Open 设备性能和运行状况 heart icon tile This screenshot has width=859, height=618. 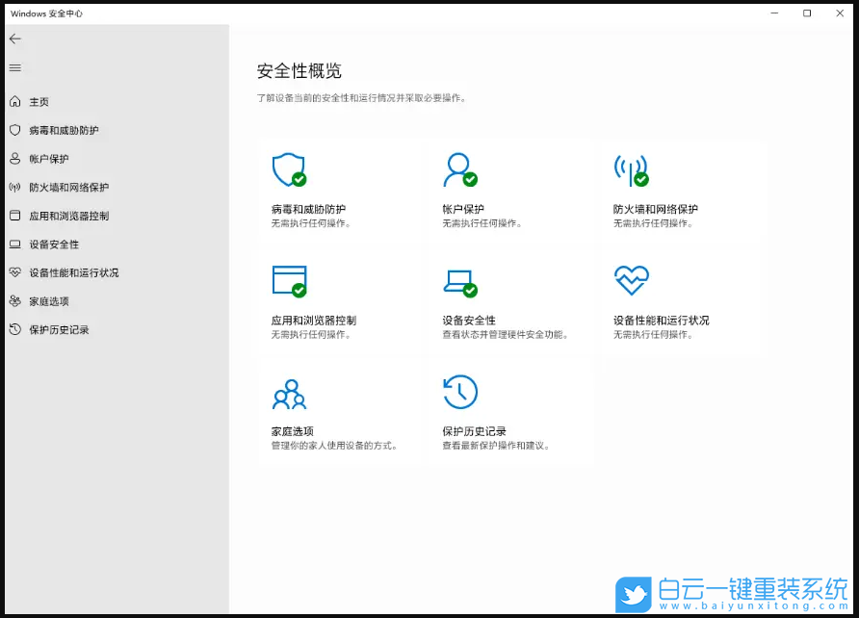[632, 281]
